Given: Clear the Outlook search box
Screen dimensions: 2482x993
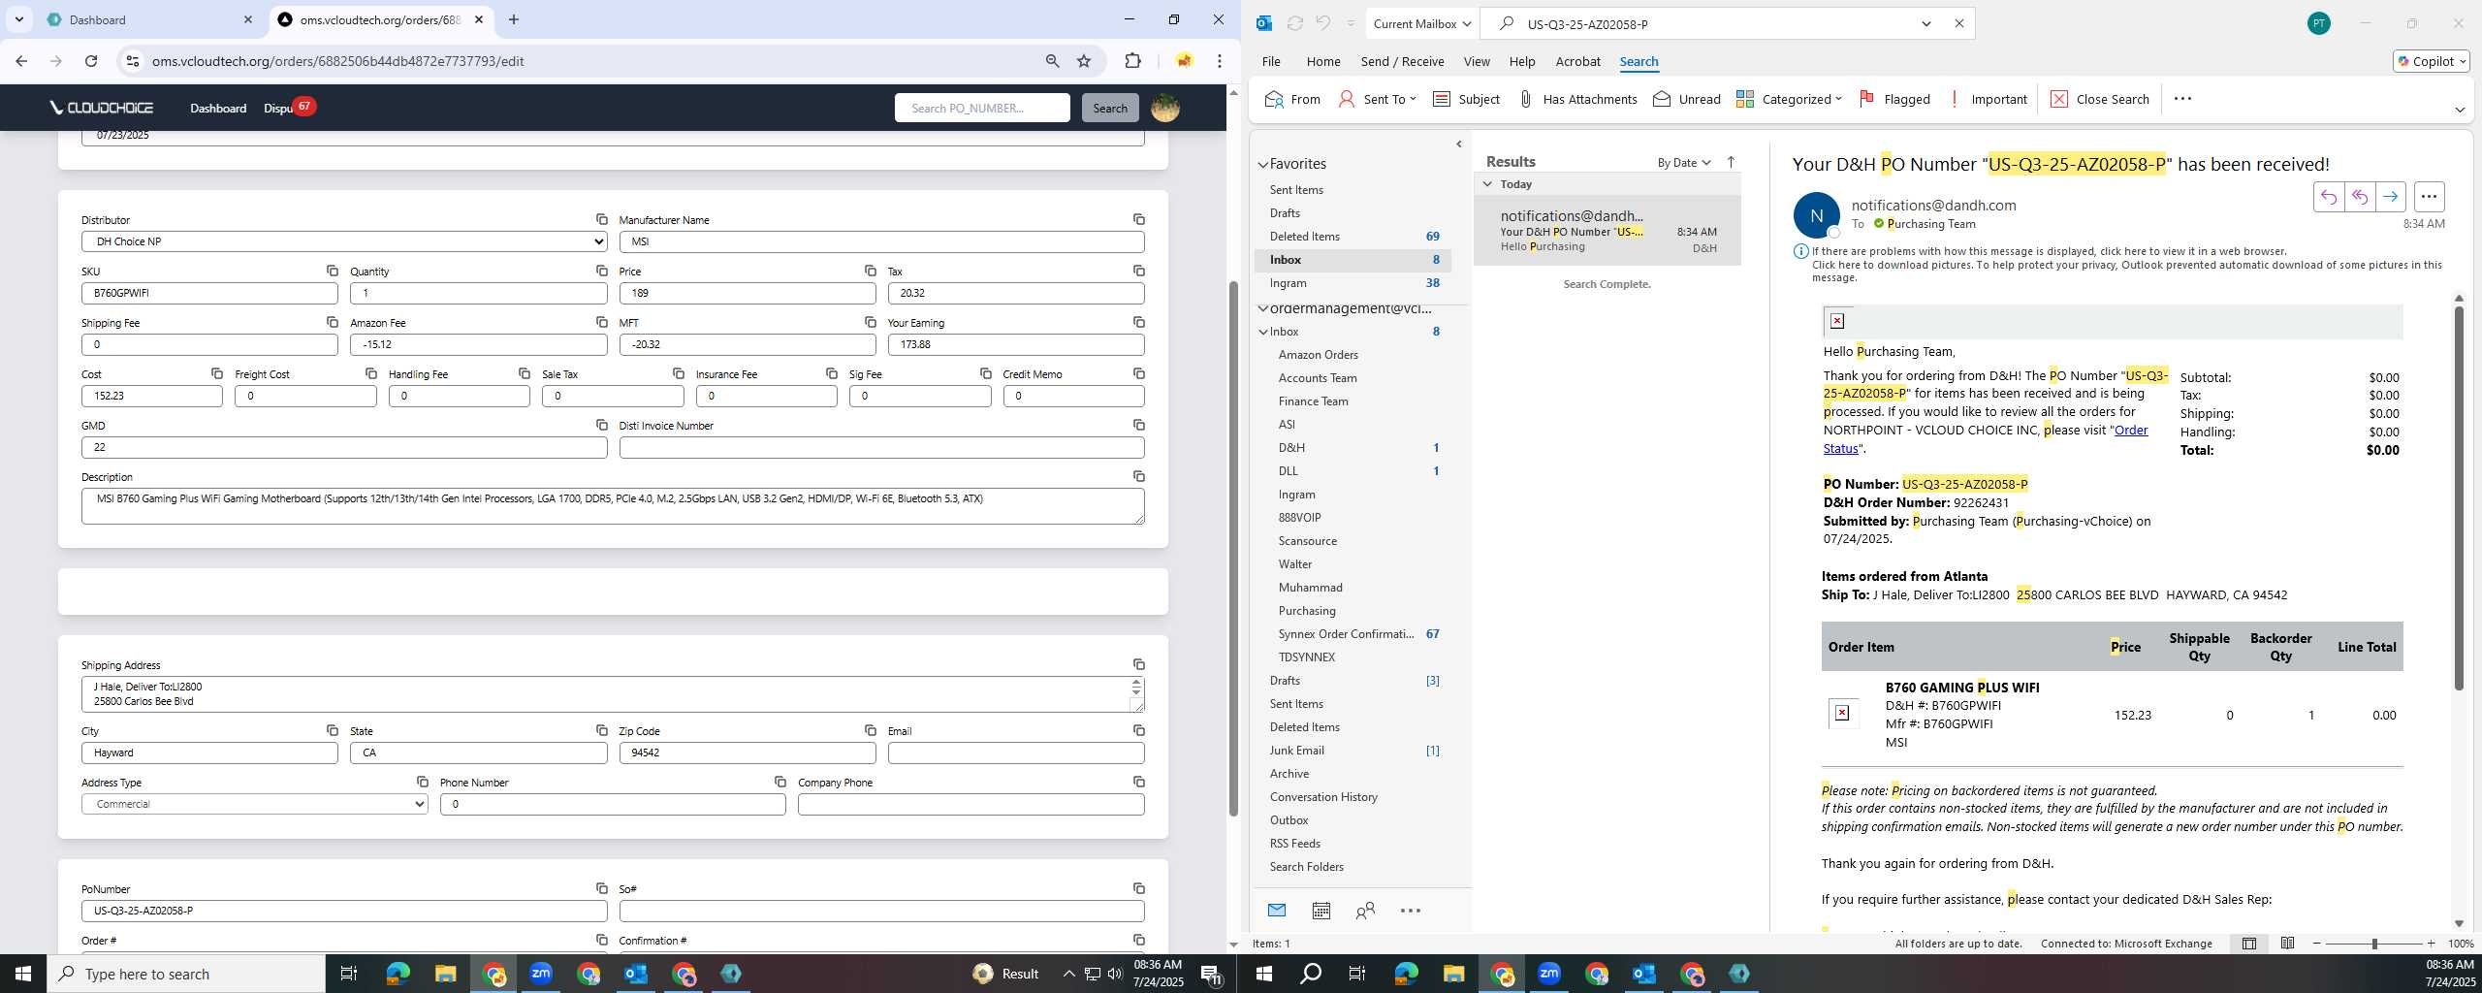Looking at the screenshot, I should [x=1958, y=23].
